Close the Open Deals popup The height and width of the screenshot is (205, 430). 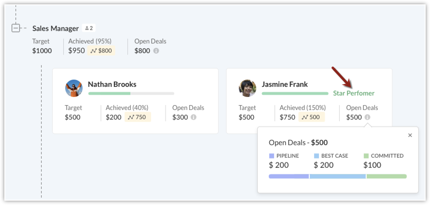pyautogui.click(x=410, y=136)
